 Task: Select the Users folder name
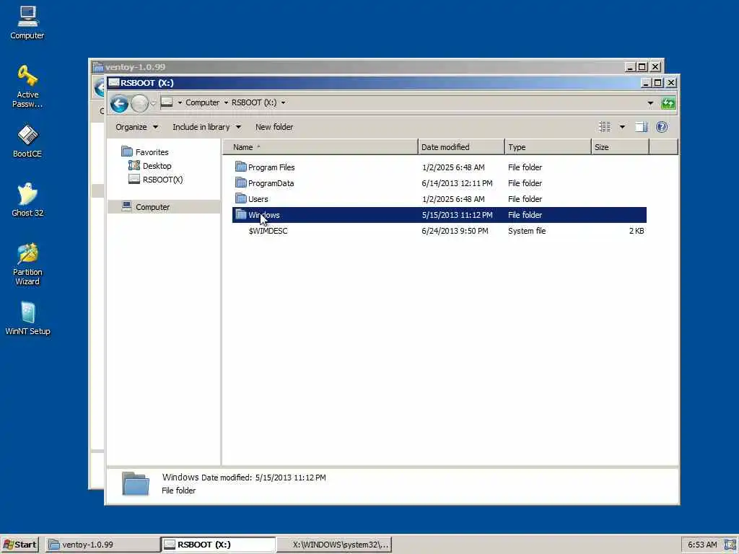pyautogui.click(x=258, y=199)
